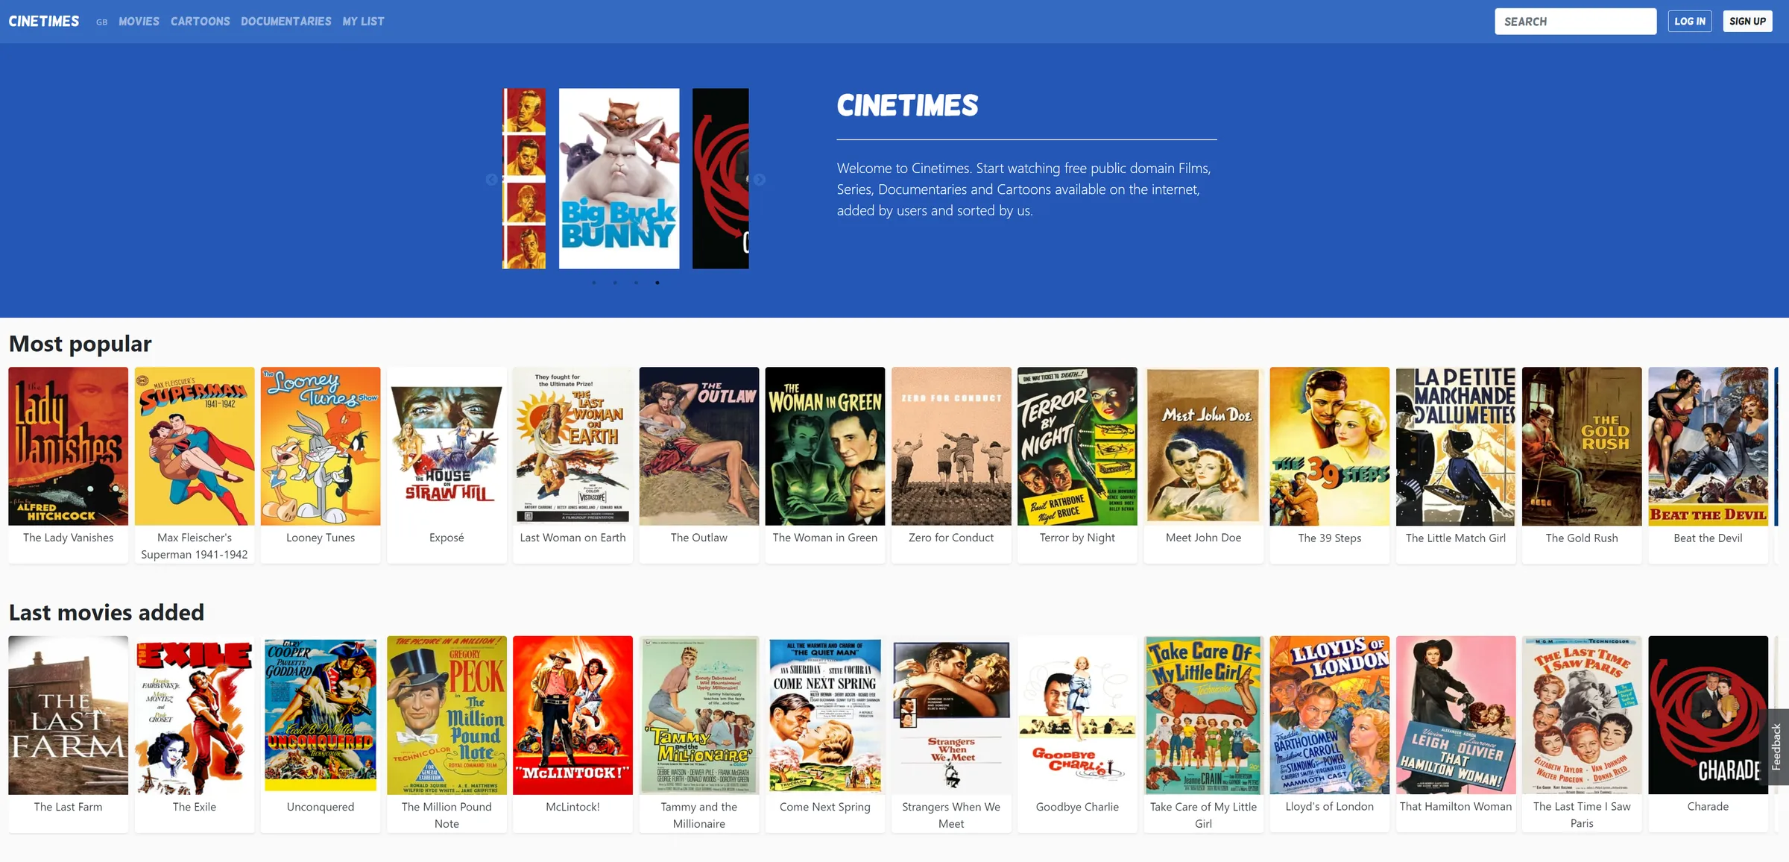This screenshot has width=1789, height=862.
Task: Open My List page
Action: pyautogui.click(x=364, y=22)
